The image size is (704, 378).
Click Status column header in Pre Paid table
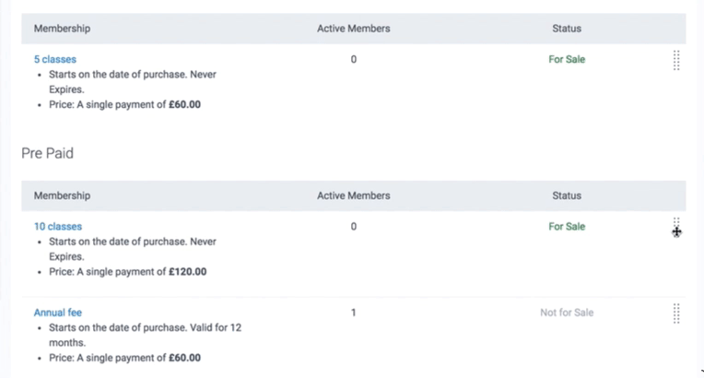[567, 195]
